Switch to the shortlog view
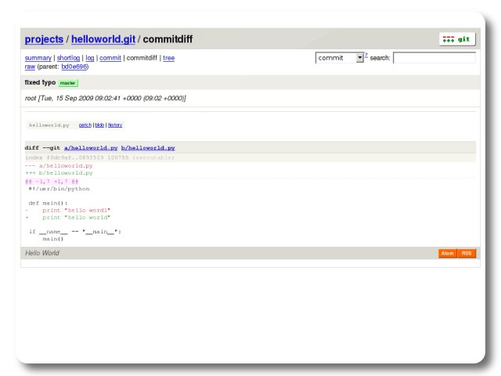Screen dimensions: 501x376 click(68, 58)
